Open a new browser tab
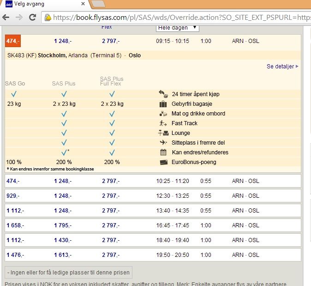The image size is (311, 286). [x=98, y=4]
